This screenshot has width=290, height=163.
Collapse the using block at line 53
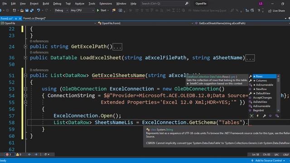[x=25, y=89]
